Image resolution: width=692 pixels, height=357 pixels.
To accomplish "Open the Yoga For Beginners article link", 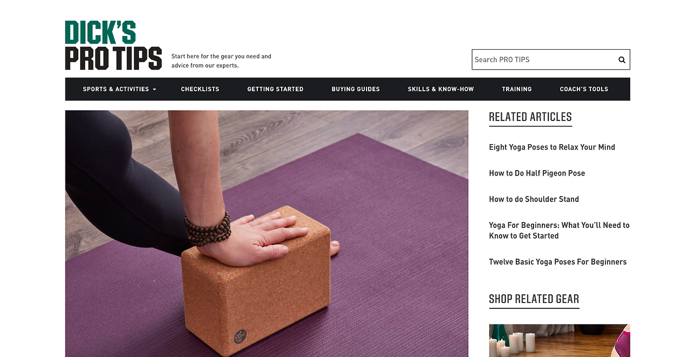I will click(559, 230).
